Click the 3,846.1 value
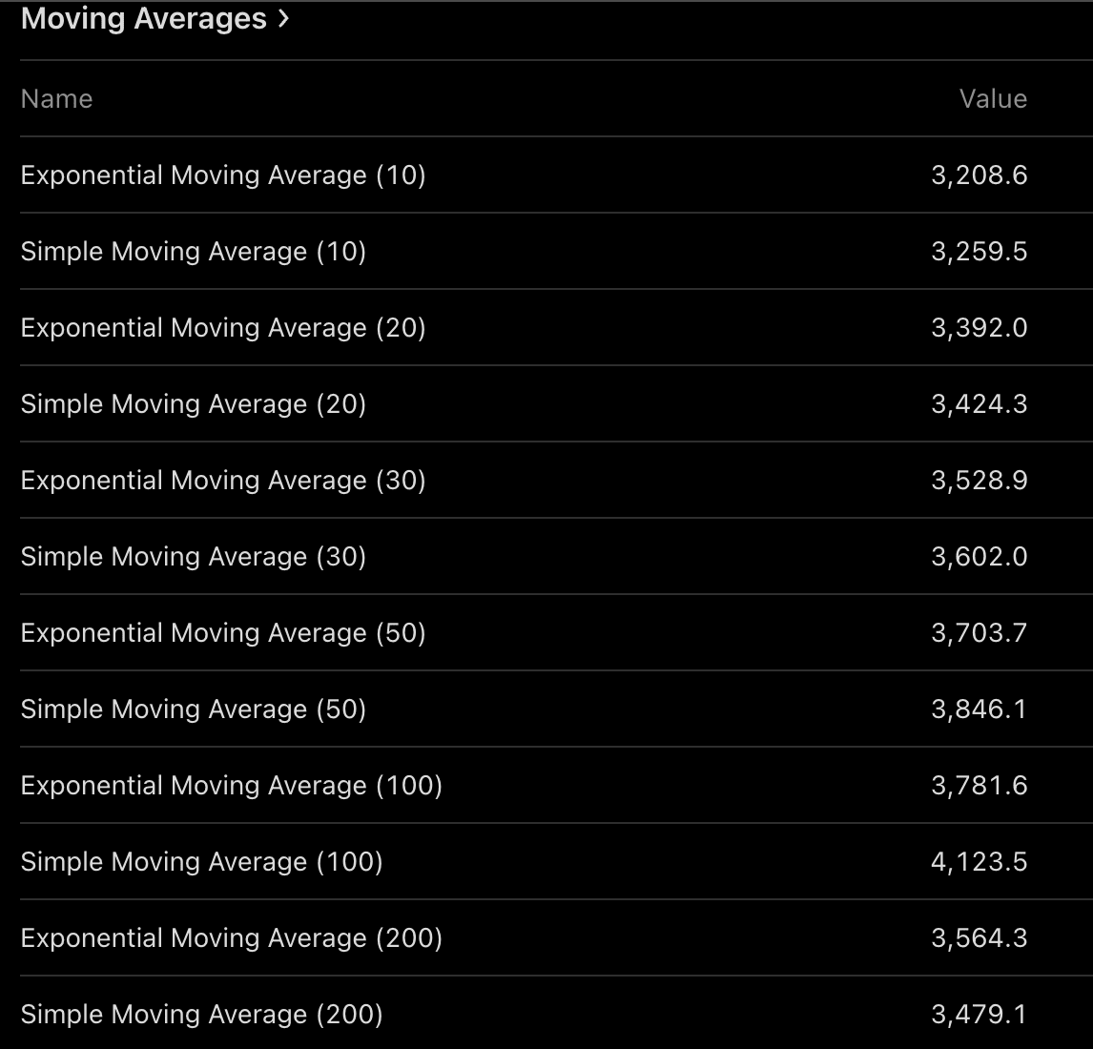 (980, 710)
